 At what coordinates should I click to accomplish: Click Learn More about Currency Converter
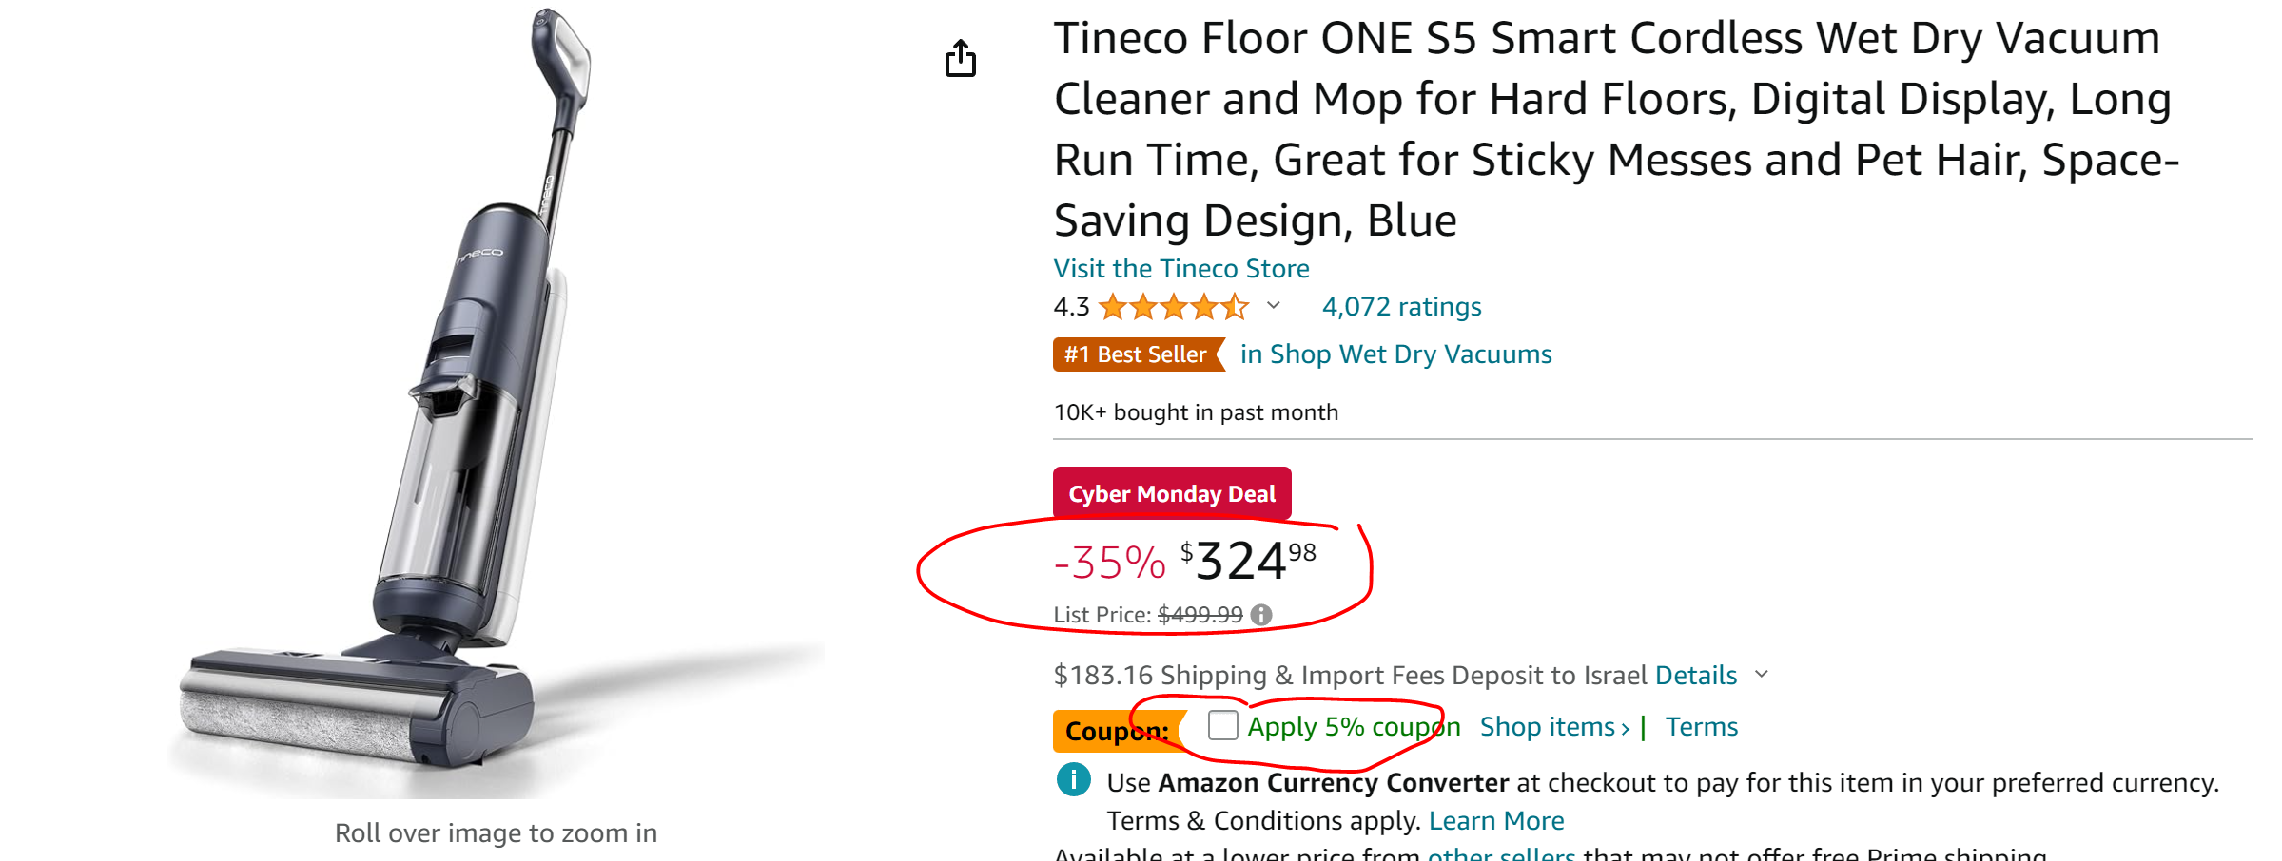tap(1495, 820)
